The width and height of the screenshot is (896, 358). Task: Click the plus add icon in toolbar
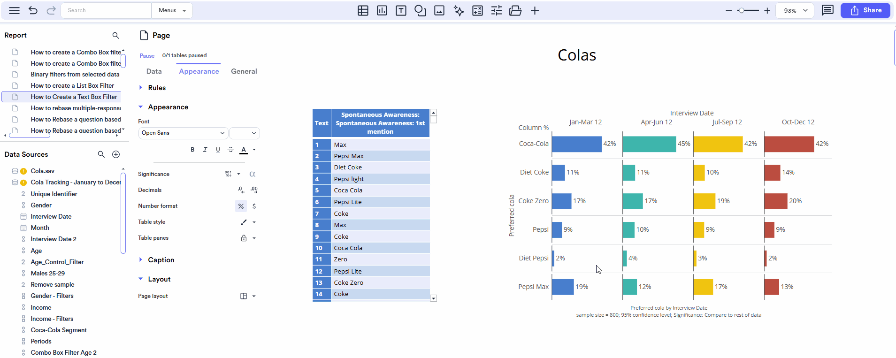click(535, 10)
